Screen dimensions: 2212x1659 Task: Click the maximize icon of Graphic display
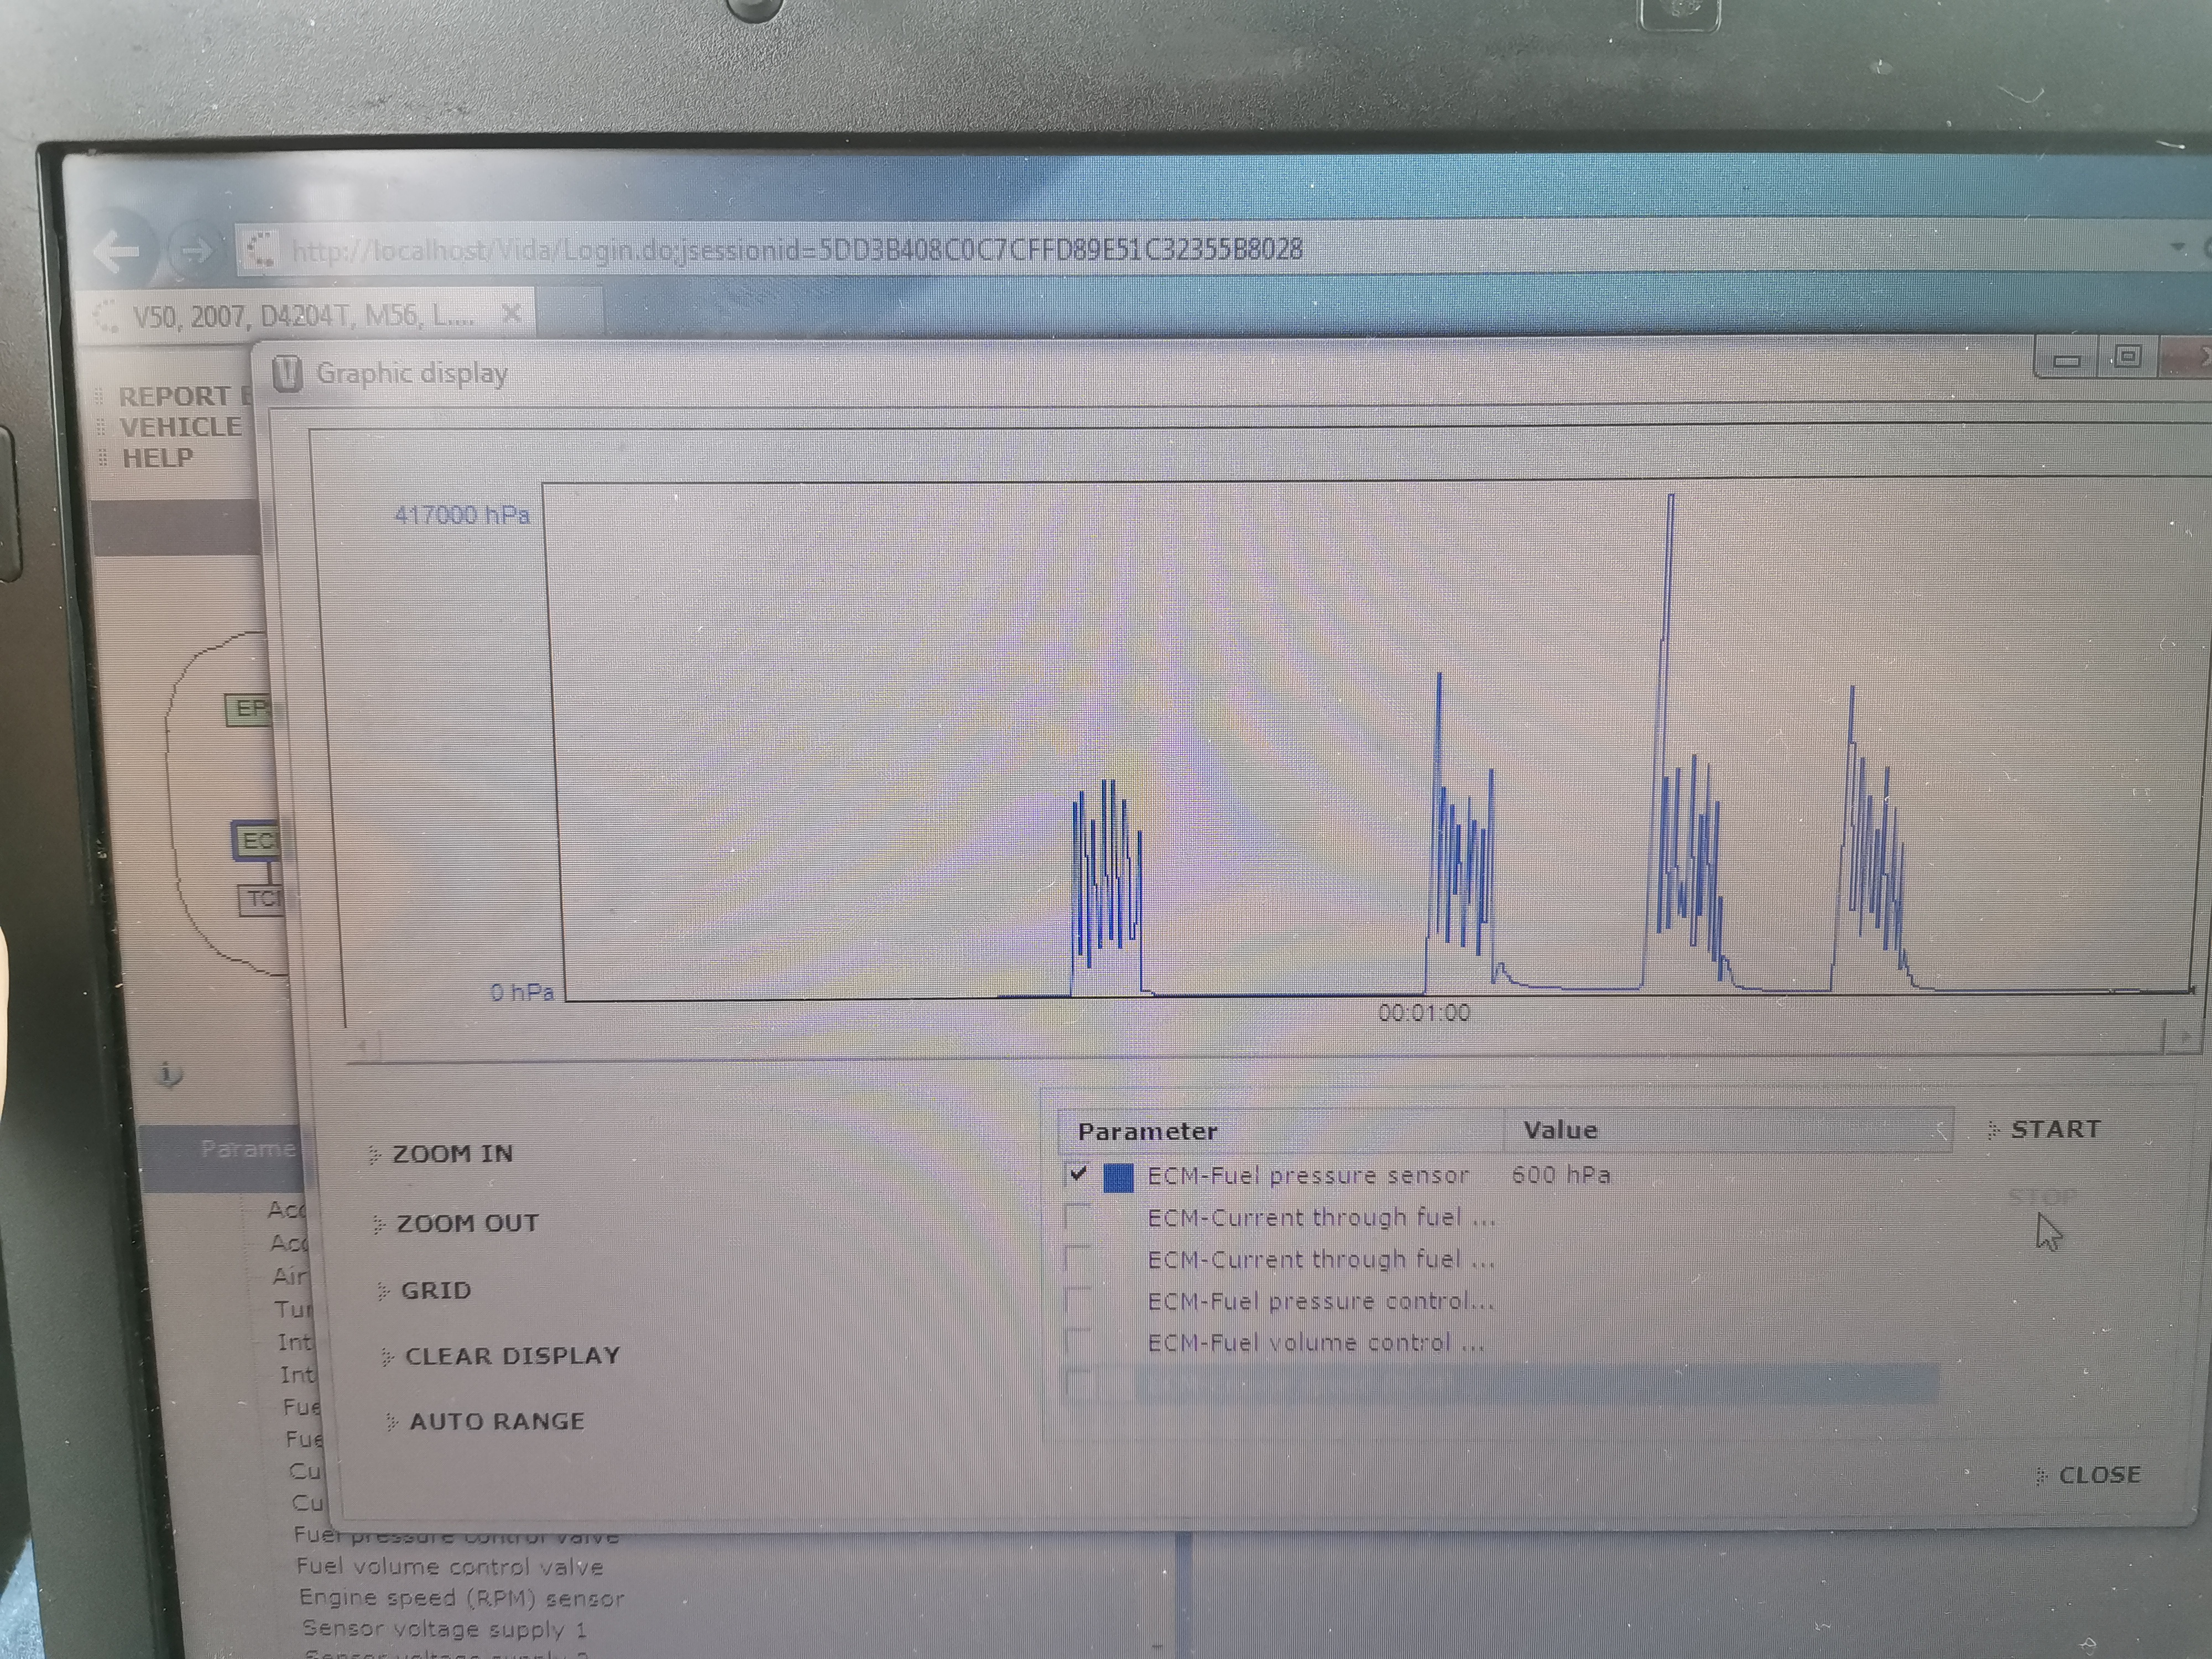(x=2127, y=357)
